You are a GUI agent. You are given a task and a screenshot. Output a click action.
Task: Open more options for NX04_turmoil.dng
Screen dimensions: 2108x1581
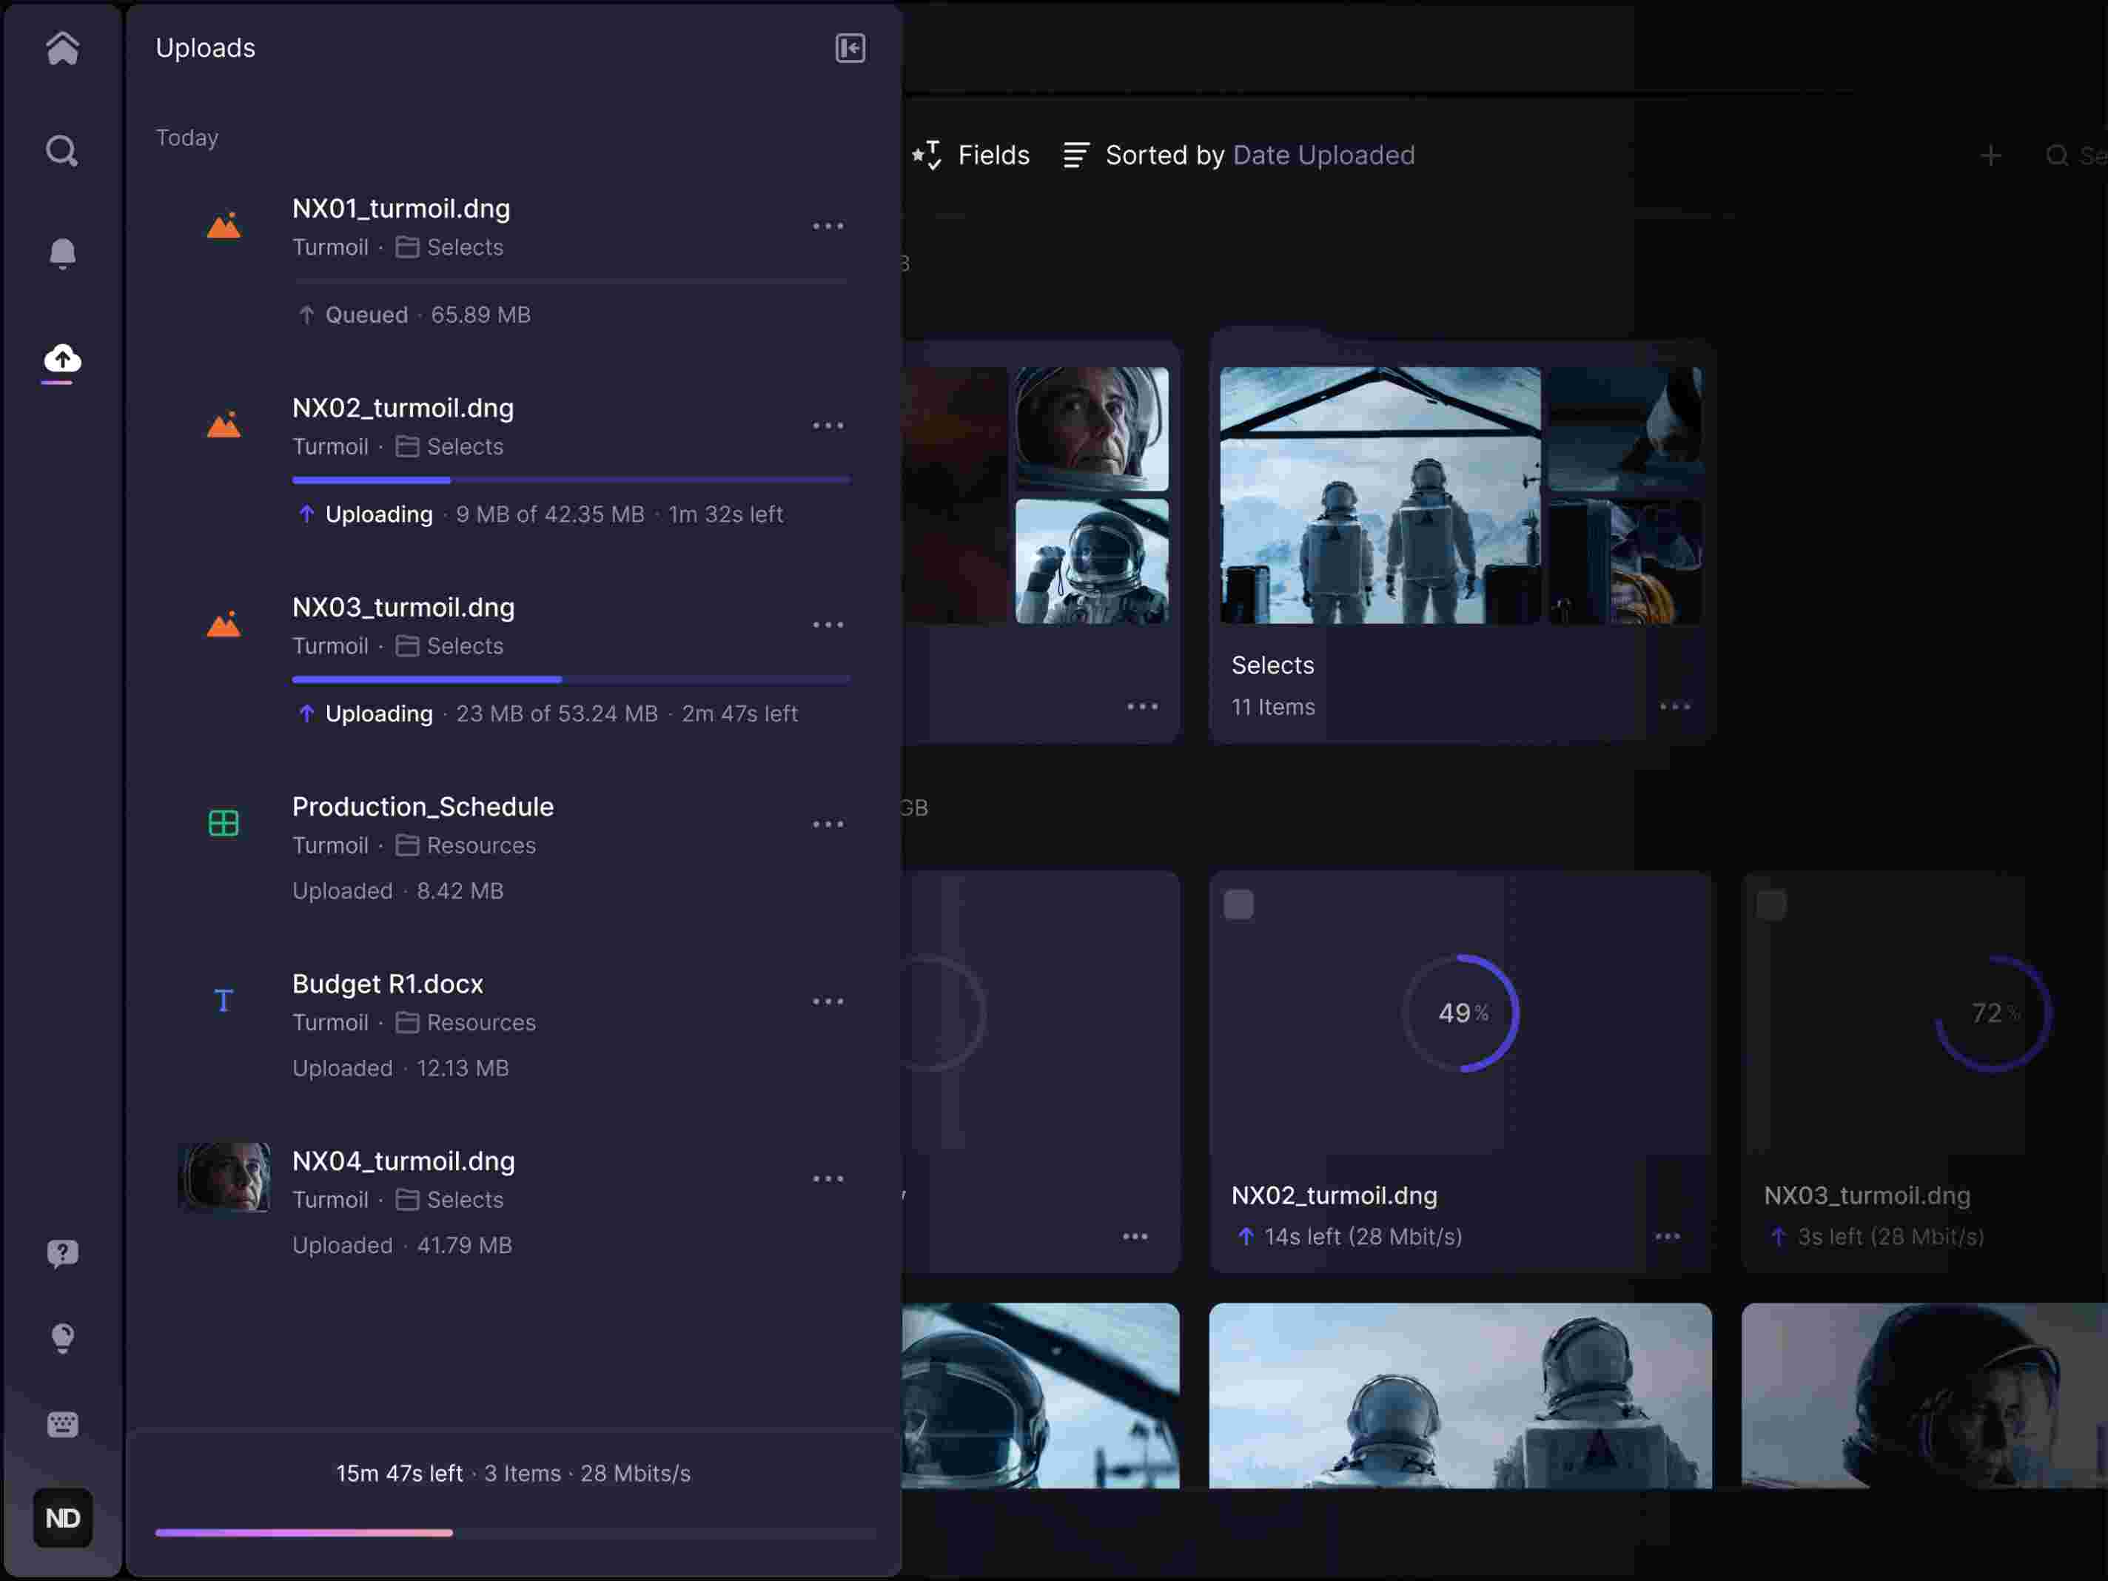(x=828, y=1178)
